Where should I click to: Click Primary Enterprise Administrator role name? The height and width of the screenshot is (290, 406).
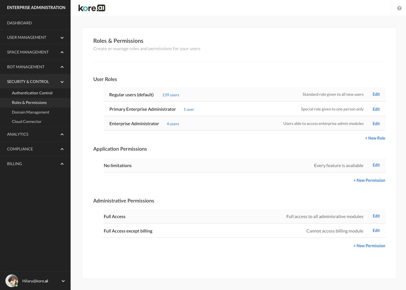(x=143, y=109)
